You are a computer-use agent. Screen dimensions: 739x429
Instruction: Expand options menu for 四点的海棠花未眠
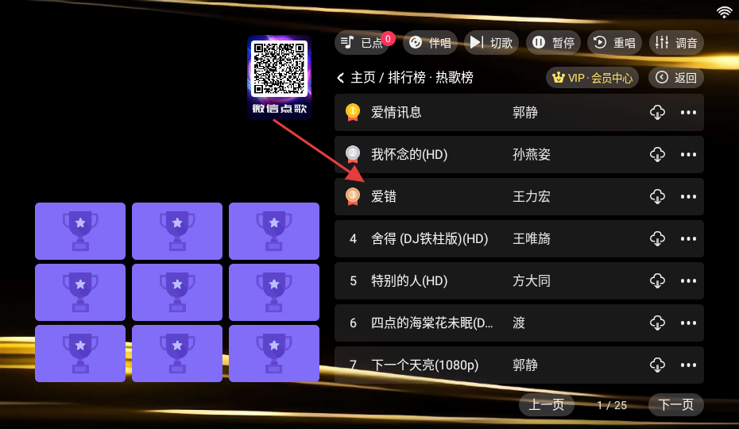coord(688,323)
